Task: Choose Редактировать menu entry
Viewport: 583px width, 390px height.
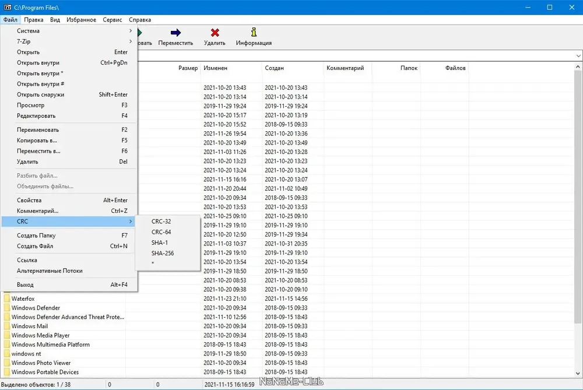Action: pyautogui.click(x=69, y=115)
